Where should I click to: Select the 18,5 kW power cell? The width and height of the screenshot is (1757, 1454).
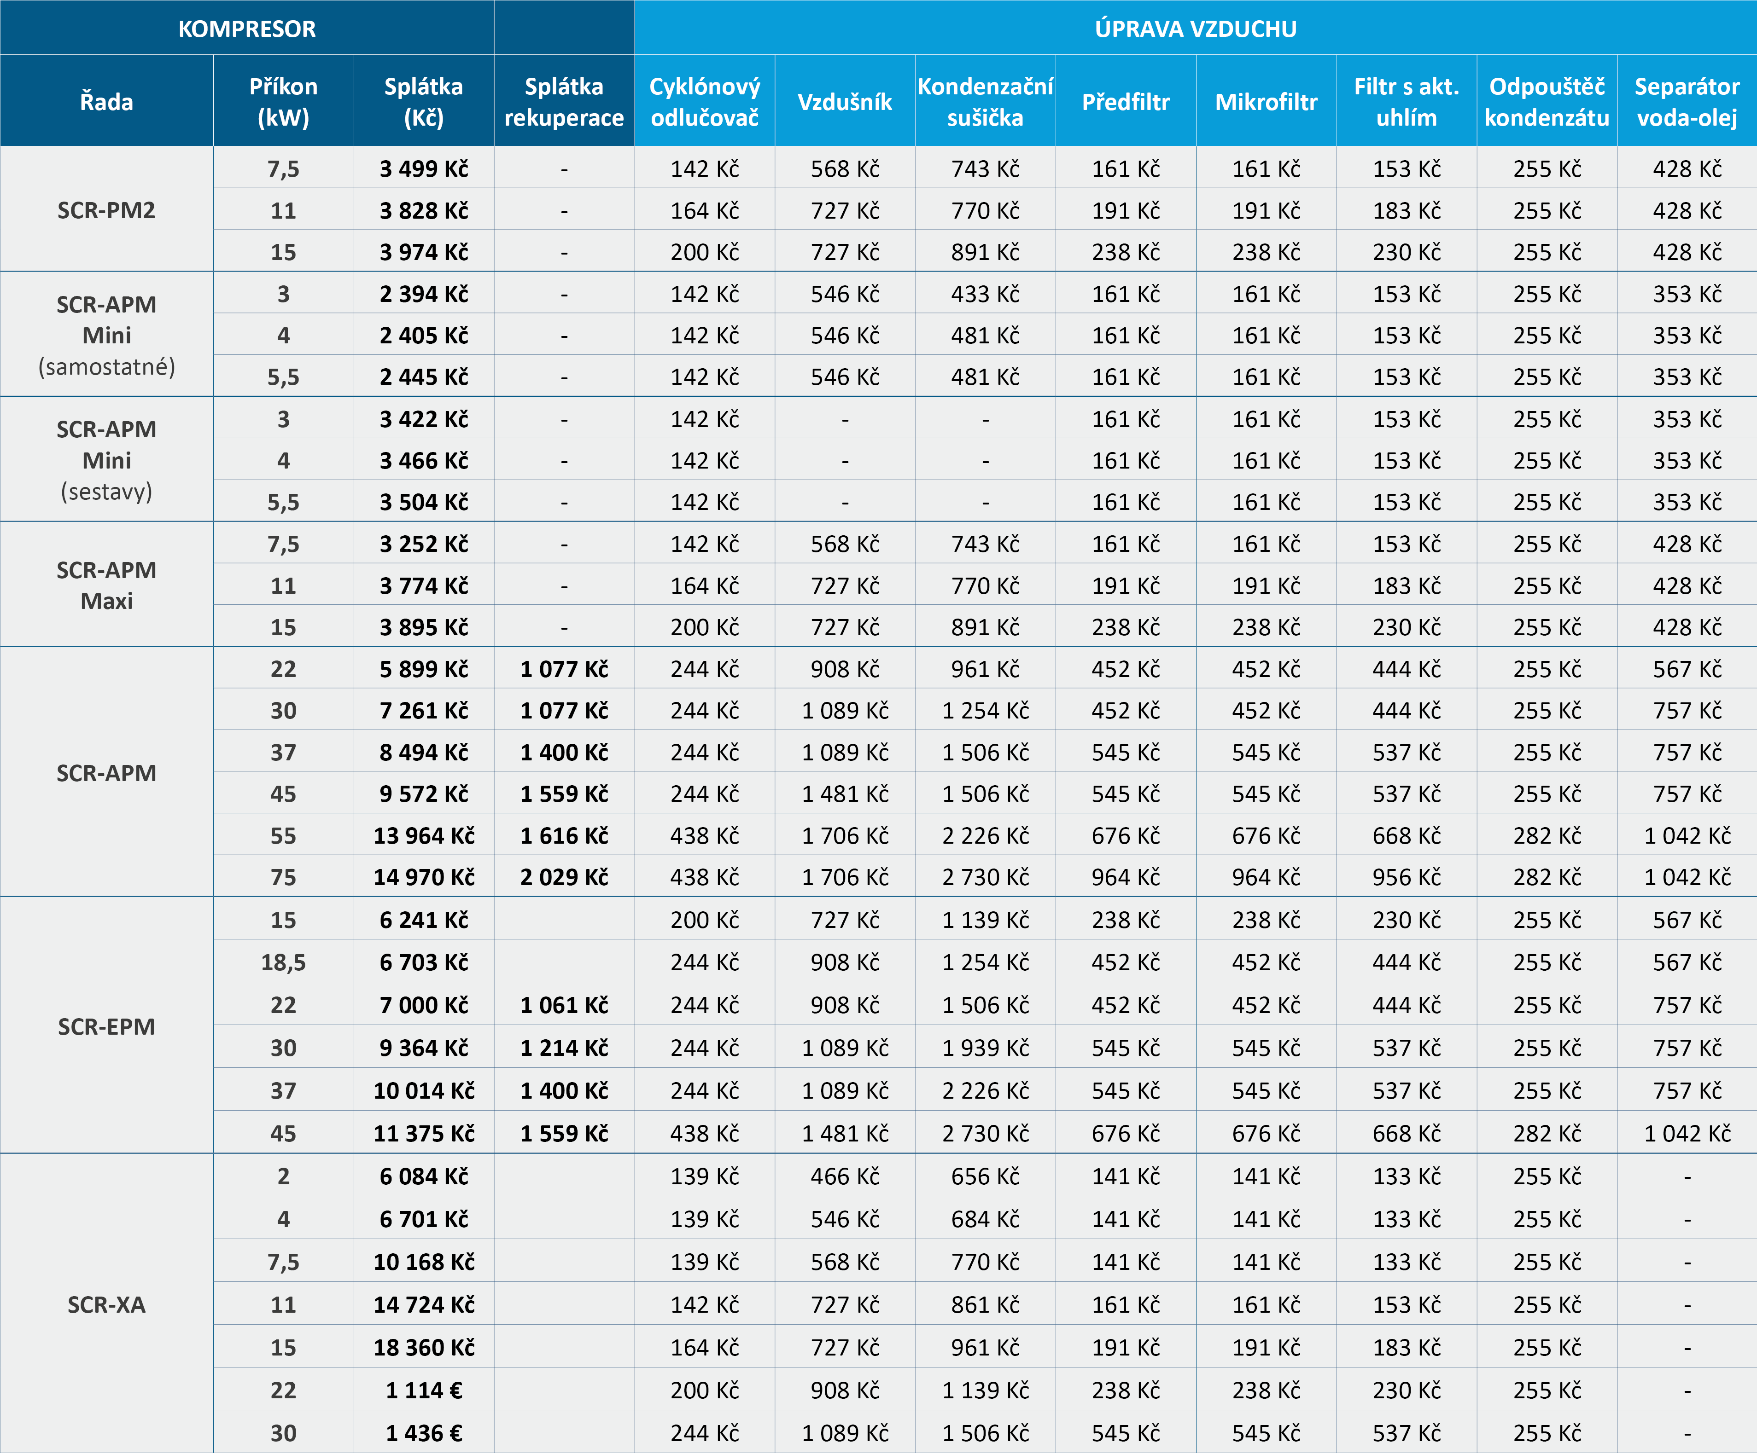(x=283, y=962)
